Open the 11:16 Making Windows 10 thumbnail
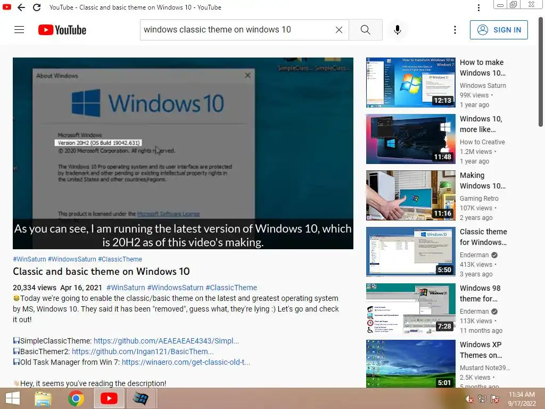 tap(410, 195)
